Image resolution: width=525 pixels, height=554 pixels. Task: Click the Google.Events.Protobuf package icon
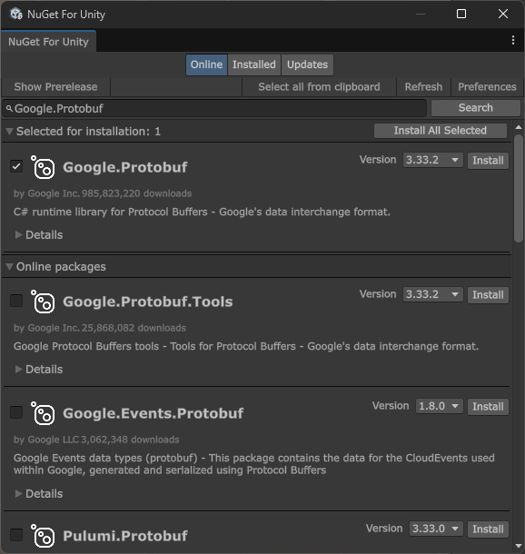coord(43,413)
